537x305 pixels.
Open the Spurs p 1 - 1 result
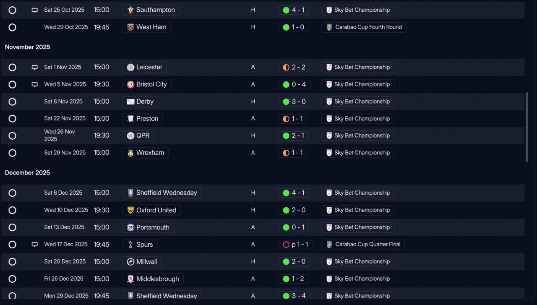[295, 245]
